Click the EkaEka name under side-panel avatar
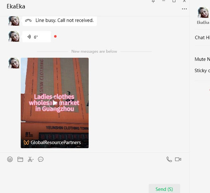Screen dimensions: 210x193 (x=203, y=22)
